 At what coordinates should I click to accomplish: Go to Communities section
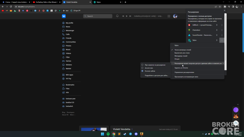(71, 42)
